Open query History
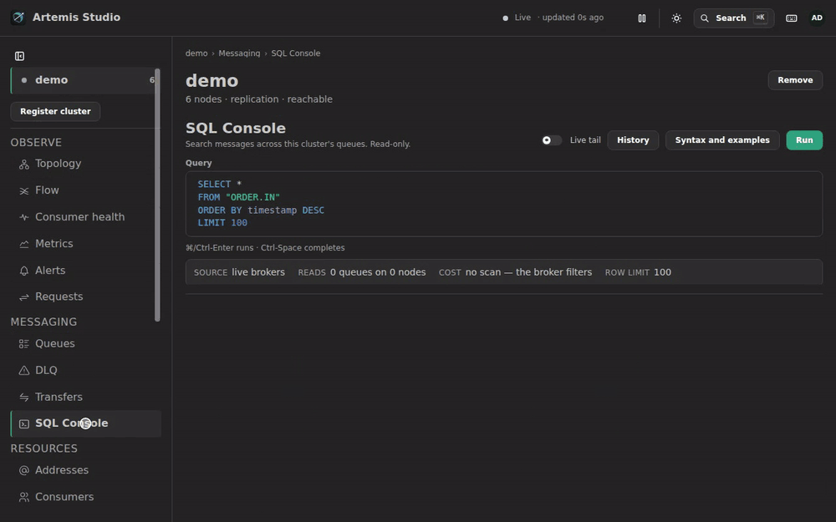 click(x=633, y=140)
